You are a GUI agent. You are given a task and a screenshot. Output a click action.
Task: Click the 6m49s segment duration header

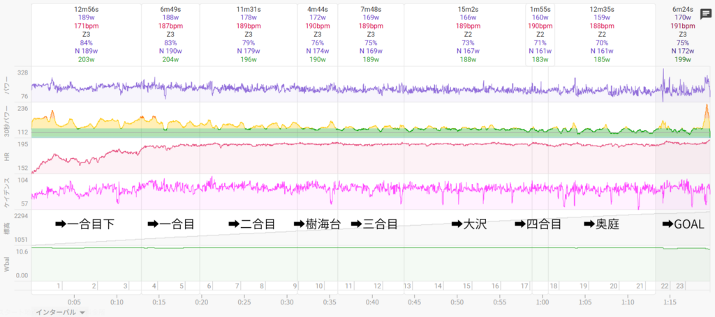(170, 9)
